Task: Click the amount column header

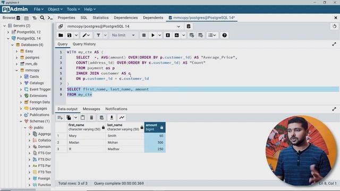Action: coord(155,127)
